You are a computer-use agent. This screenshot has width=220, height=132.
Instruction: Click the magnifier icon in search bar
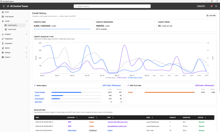pos(76,6)
